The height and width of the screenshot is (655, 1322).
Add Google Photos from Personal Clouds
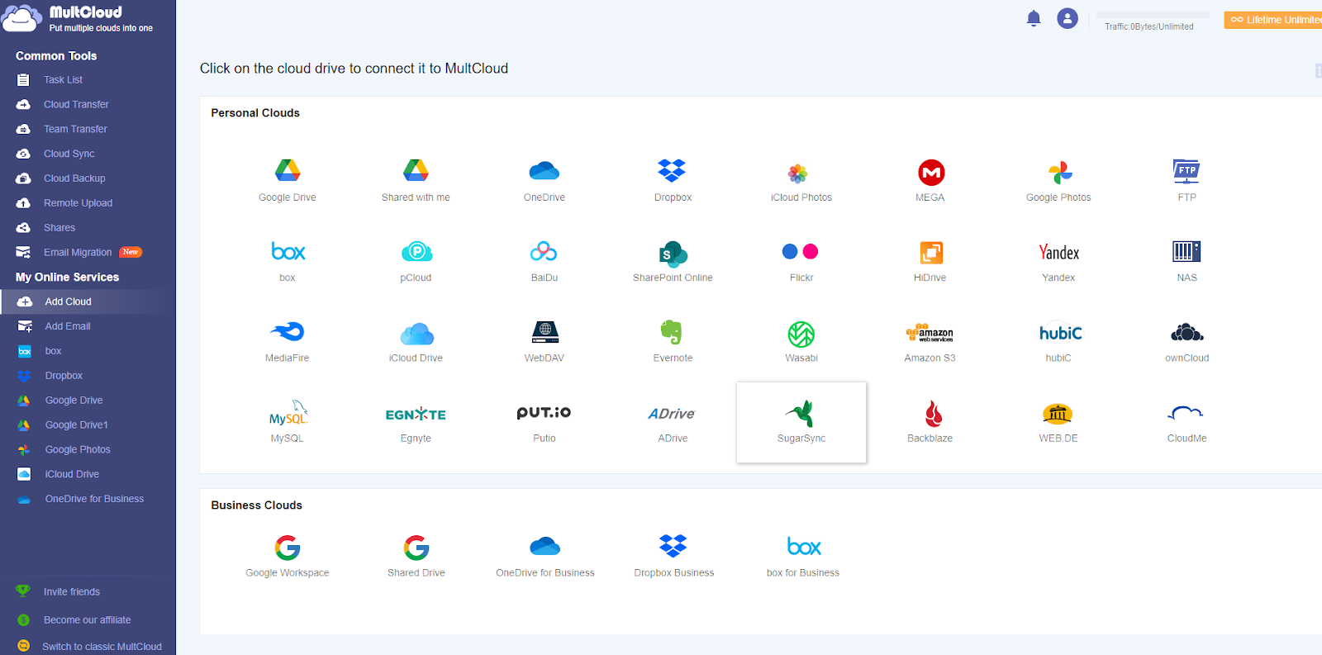(x=1060, y=173)
